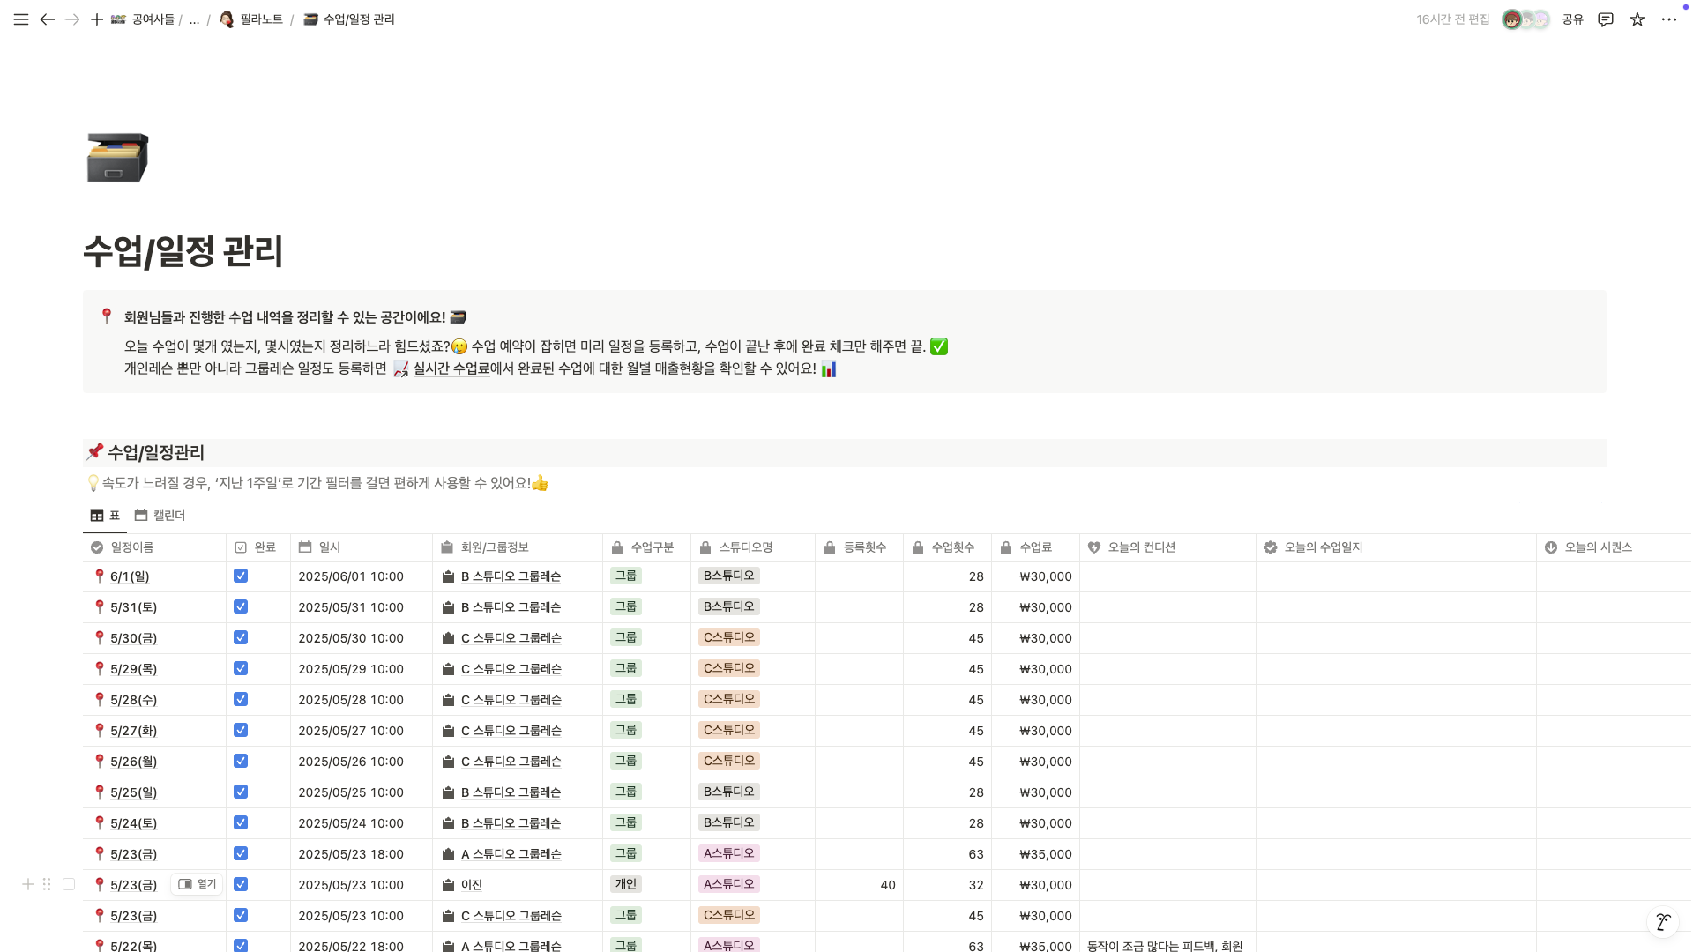Open the comments panel icon
This screenshot has height=952, width=1693.
coord(1606,19)
